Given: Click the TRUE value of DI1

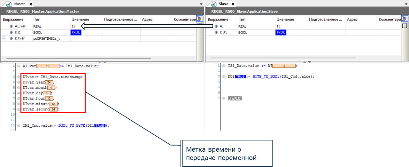Looking at the screenshot, I should [76, 32].
